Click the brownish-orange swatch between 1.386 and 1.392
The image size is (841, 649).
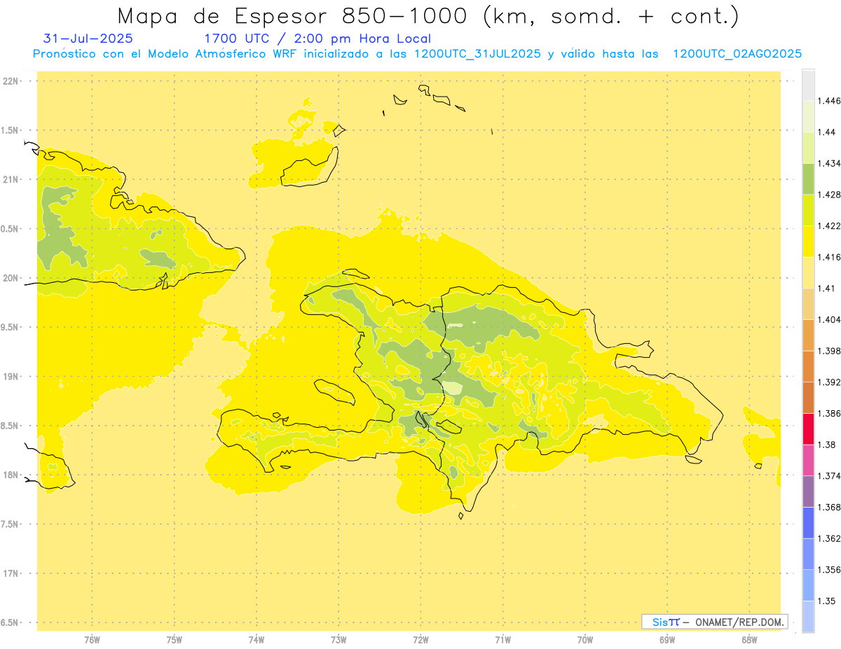[x=808, y=398]
